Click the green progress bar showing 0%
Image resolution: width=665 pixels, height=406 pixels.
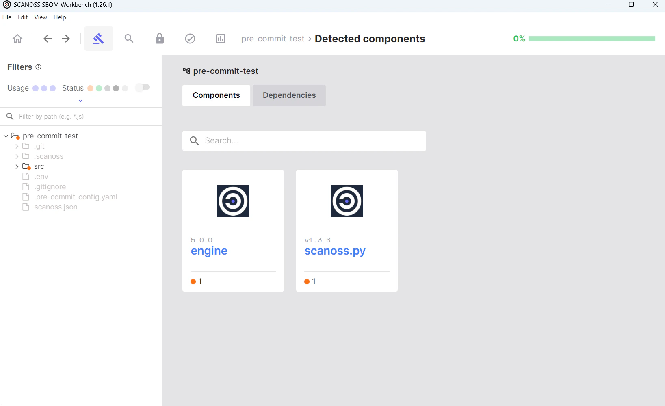click(x=592, y=38)
